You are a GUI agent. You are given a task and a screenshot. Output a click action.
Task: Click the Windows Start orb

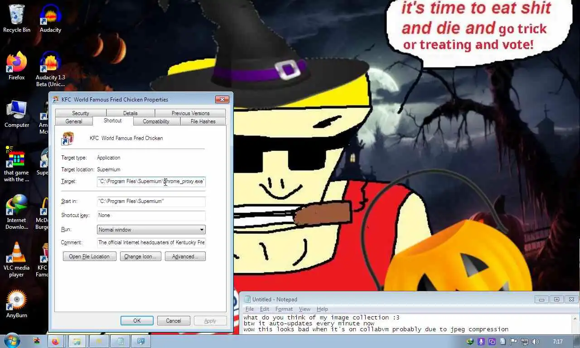(x=12, y=341)
